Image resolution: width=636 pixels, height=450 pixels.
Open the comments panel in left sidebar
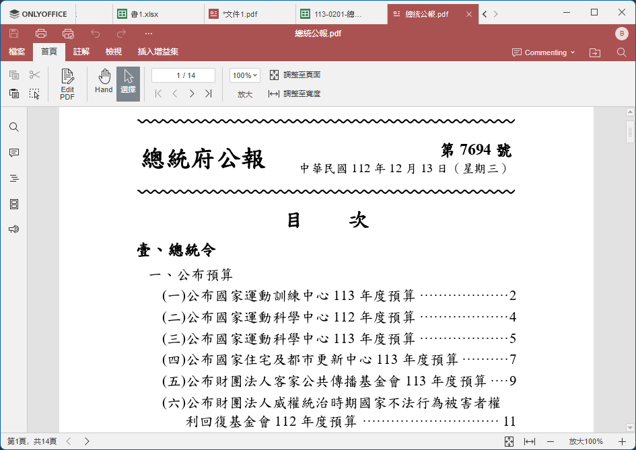[13, 153]
